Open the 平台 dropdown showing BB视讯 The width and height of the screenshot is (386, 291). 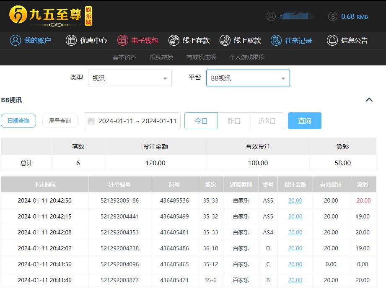248,78
